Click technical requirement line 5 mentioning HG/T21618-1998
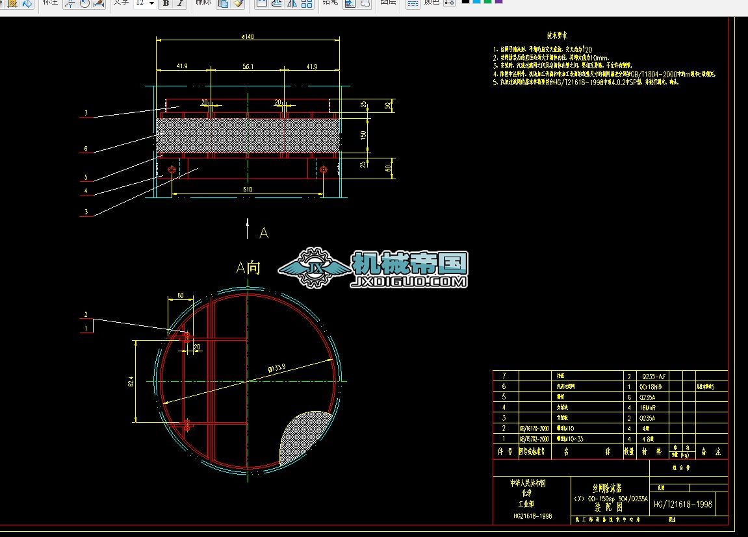This screenshot has height=537, width=748. (x=586, y=82)
